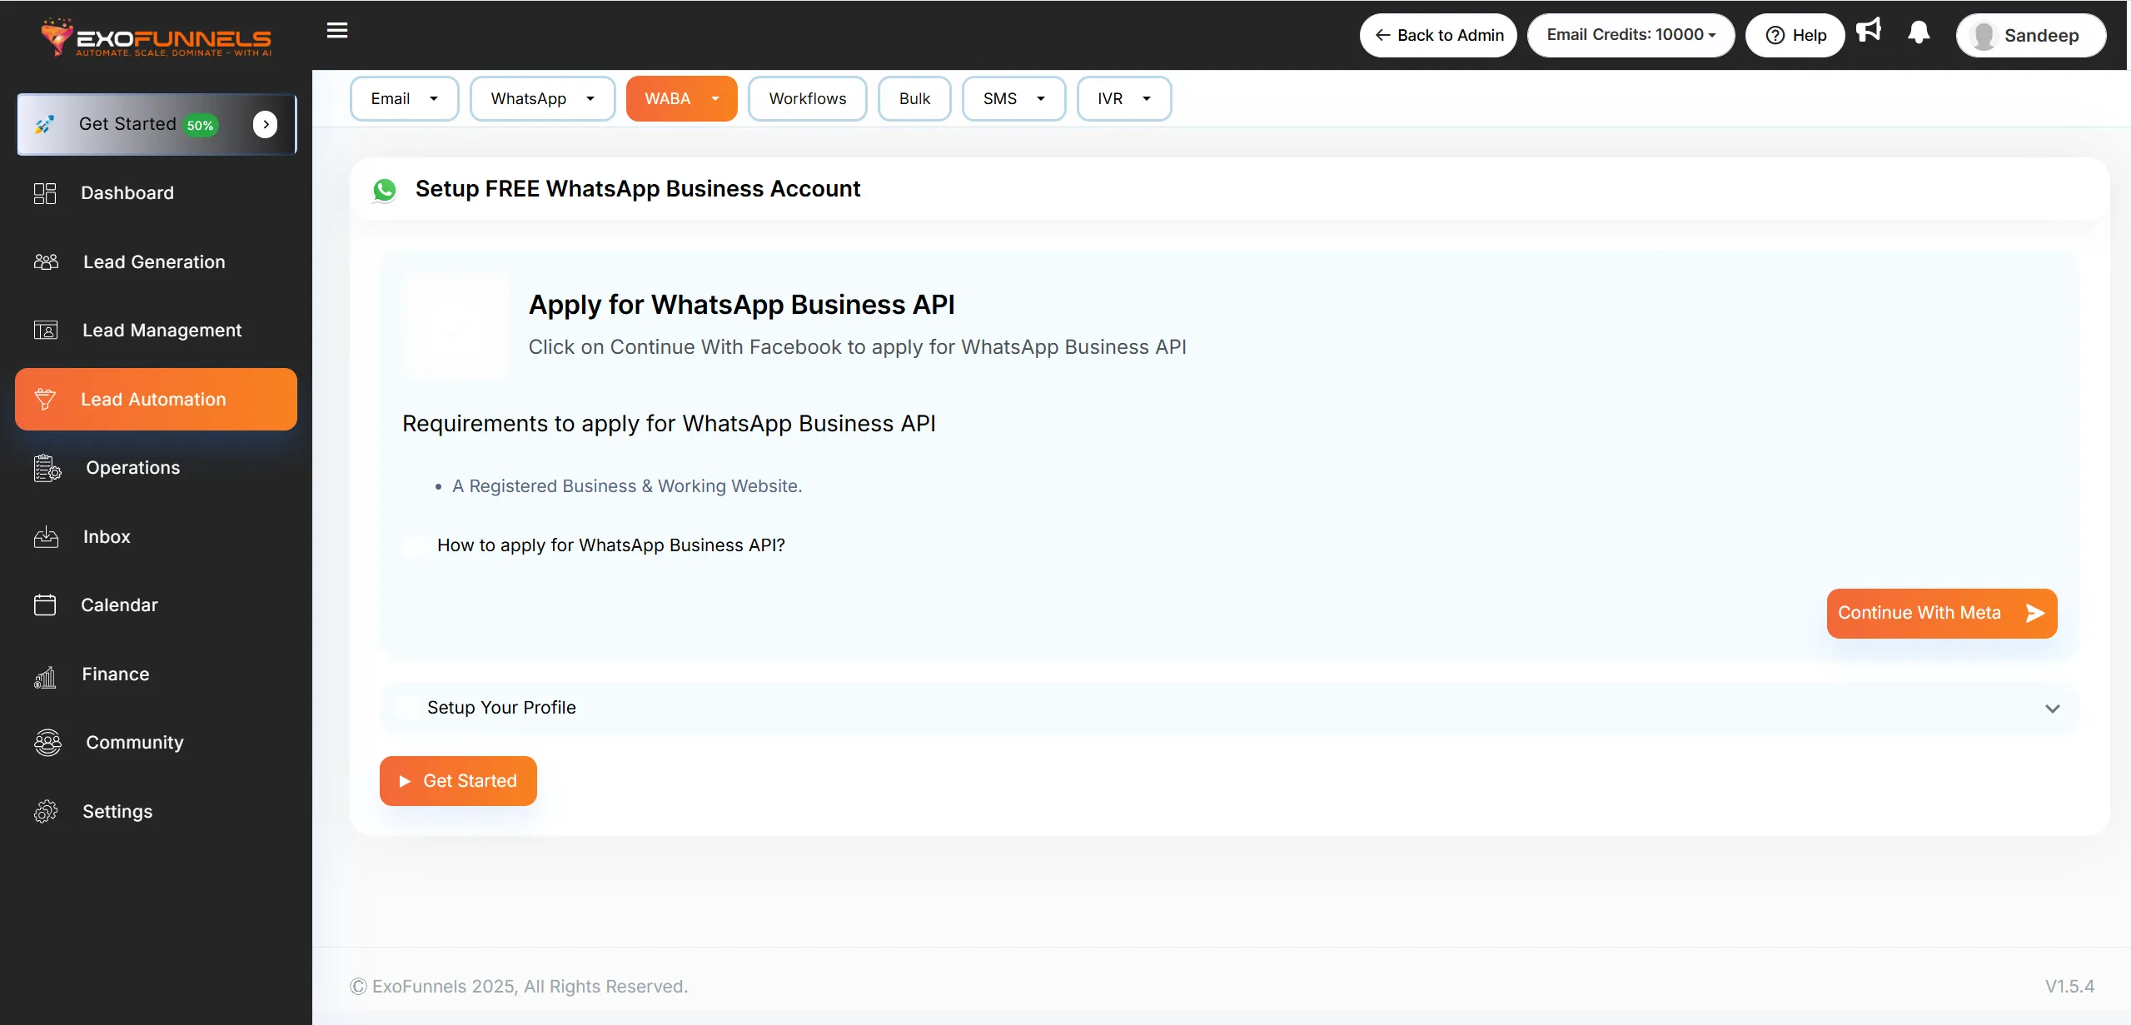
Task: Click the Setup Your Profile label
Action: (501, 708)
